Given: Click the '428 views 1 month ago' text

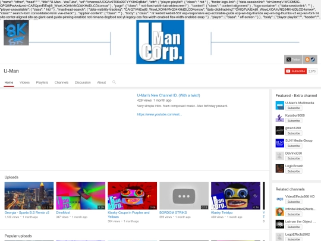Looking at the screenshot, I should pos(154,101).
